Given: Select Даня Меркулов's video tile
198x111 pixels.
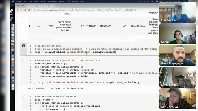Looking at the screenshot, I should 178,55.
